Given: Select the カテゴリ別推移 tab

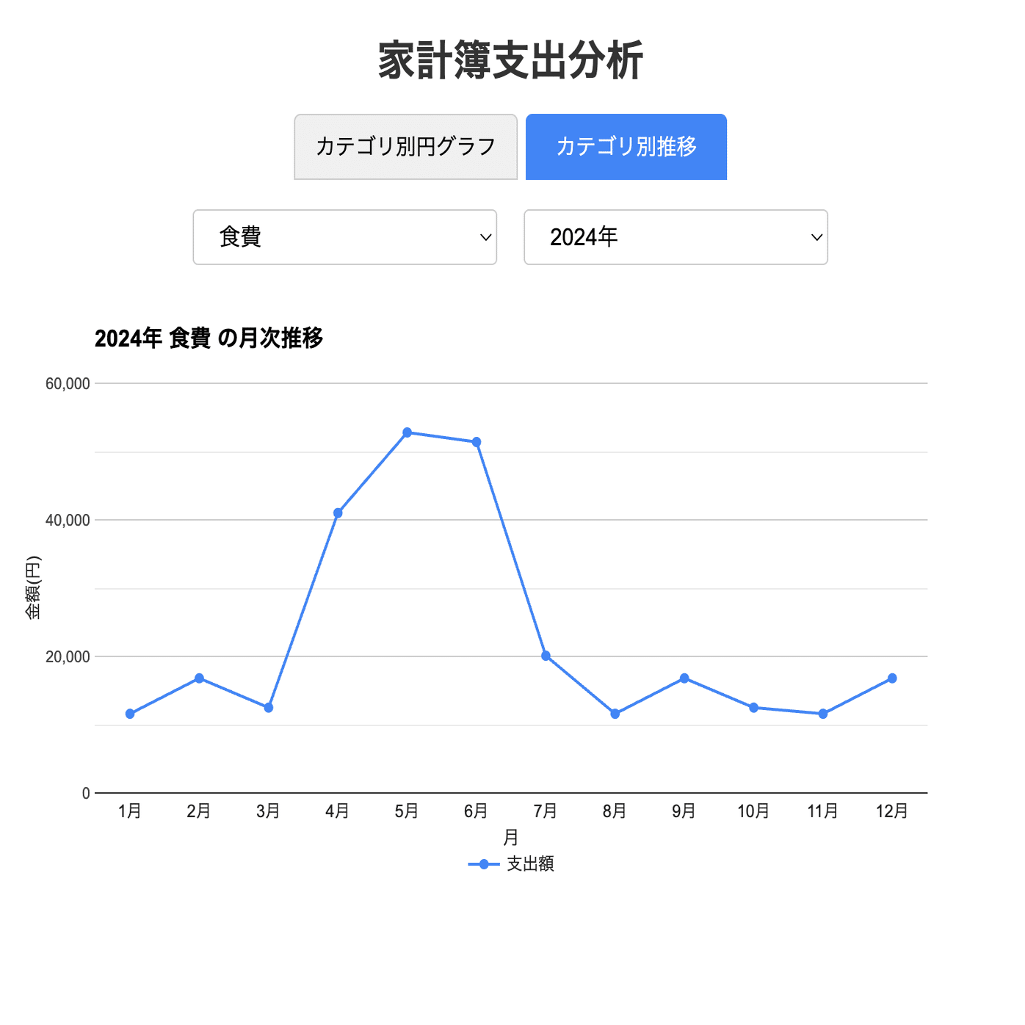Looking at the screenshot, I should [626, 147].
